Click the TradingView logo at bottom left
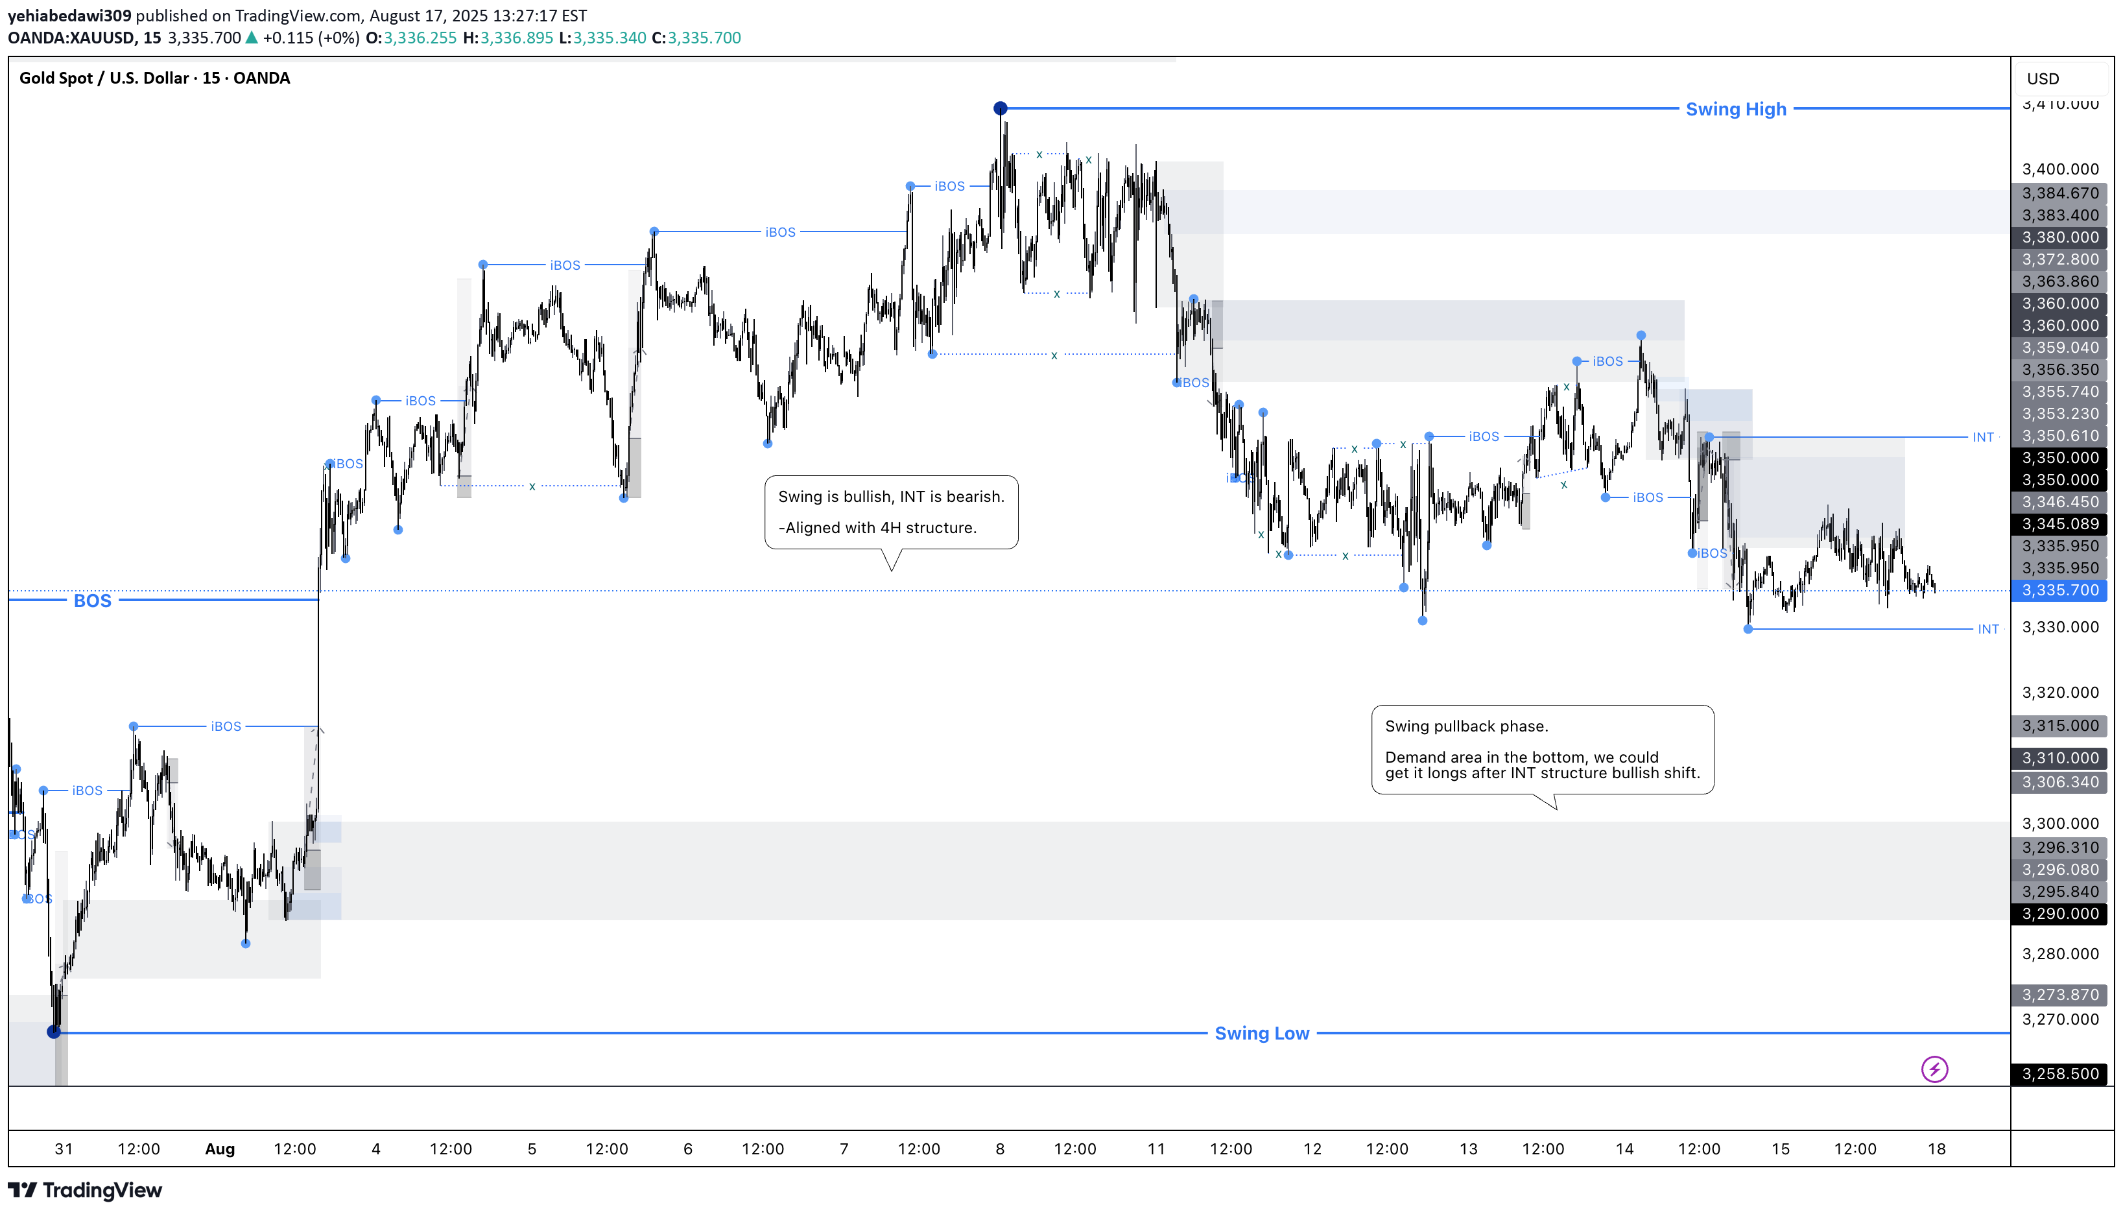The width and height of the screenshot is (2123, 1214). [x=85, y=1190]
